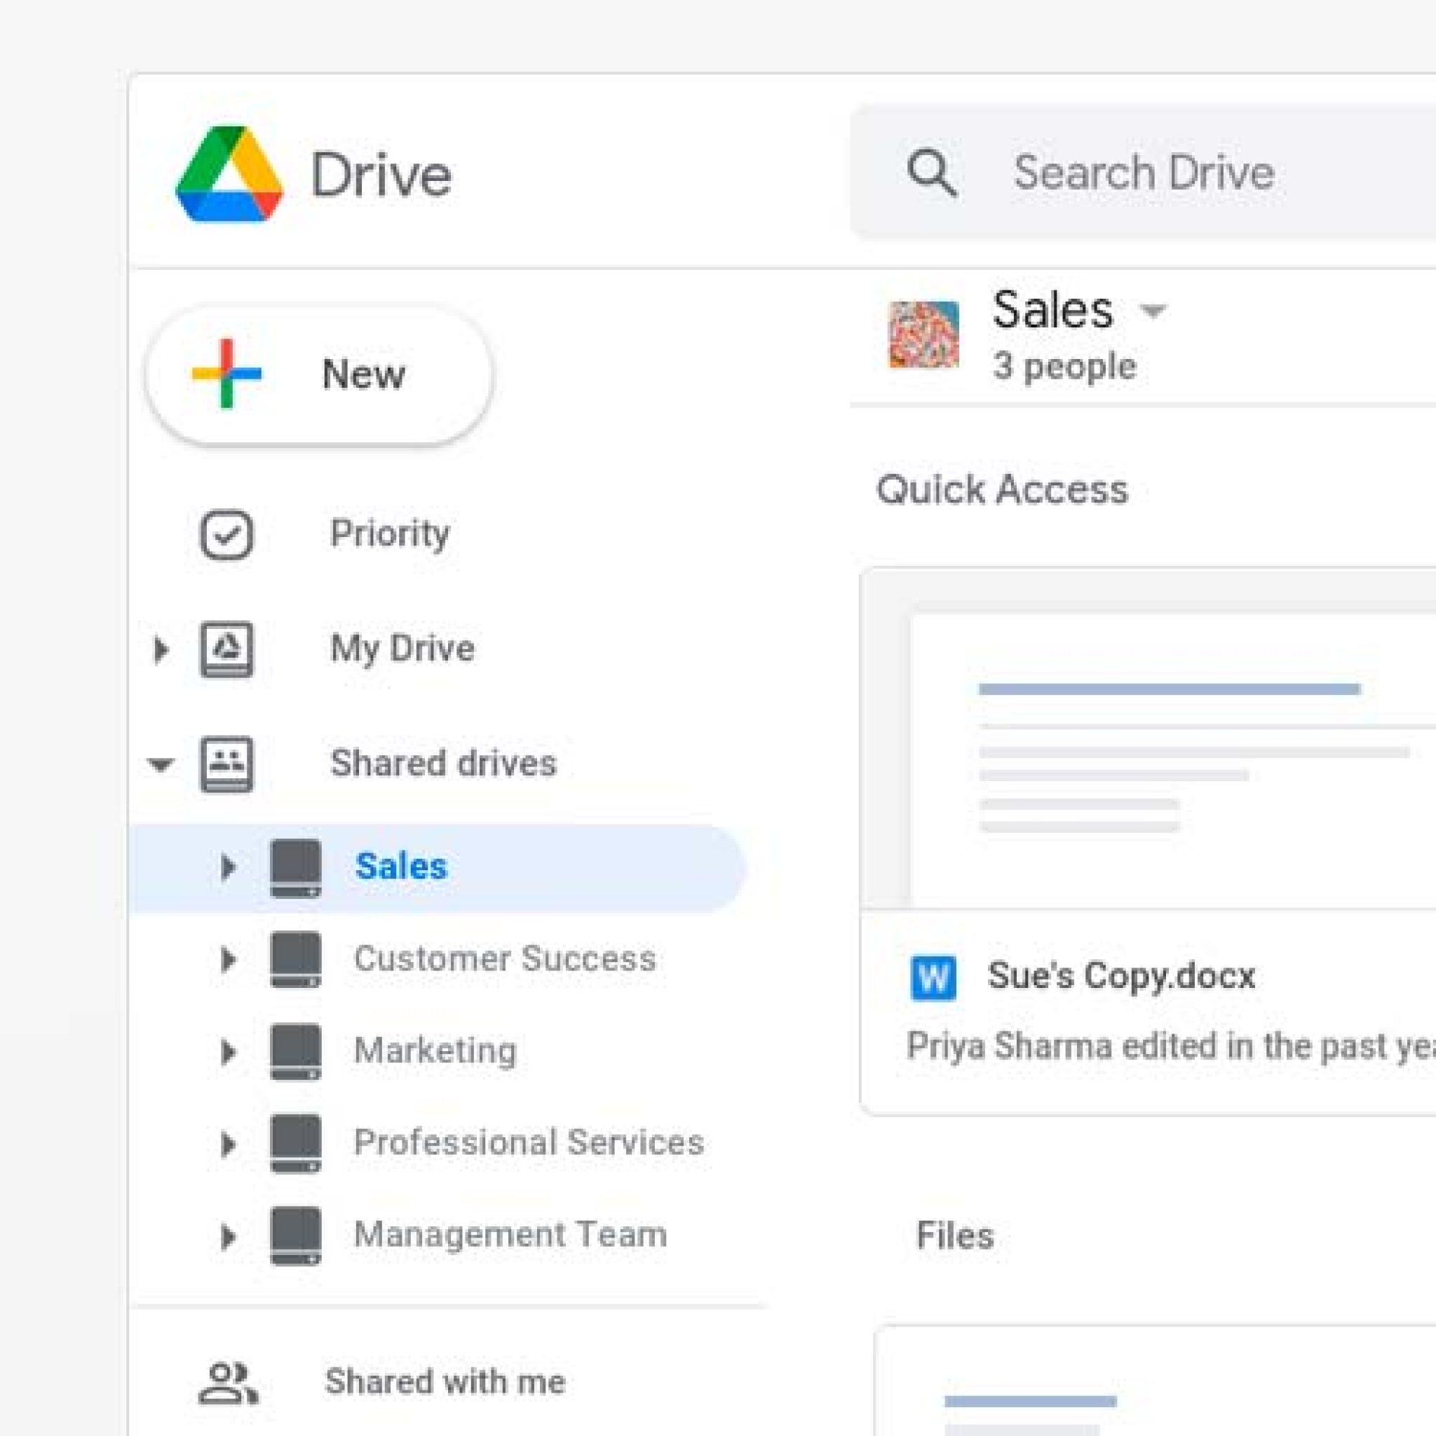Click the Marketing drive icon
The width and height of the screenshot is (1436, 1436).
295,1052
